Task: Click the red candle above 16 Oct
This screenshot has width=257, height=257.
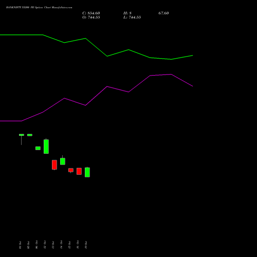Action: click(x=79, y=171)
